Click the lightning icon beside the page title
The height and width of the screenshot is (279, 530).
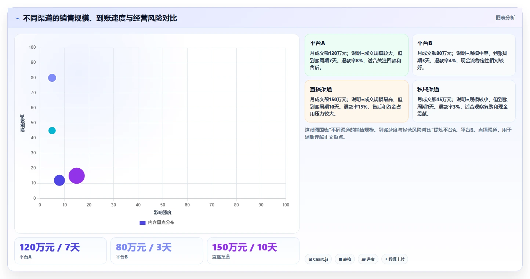click(18, 18)
